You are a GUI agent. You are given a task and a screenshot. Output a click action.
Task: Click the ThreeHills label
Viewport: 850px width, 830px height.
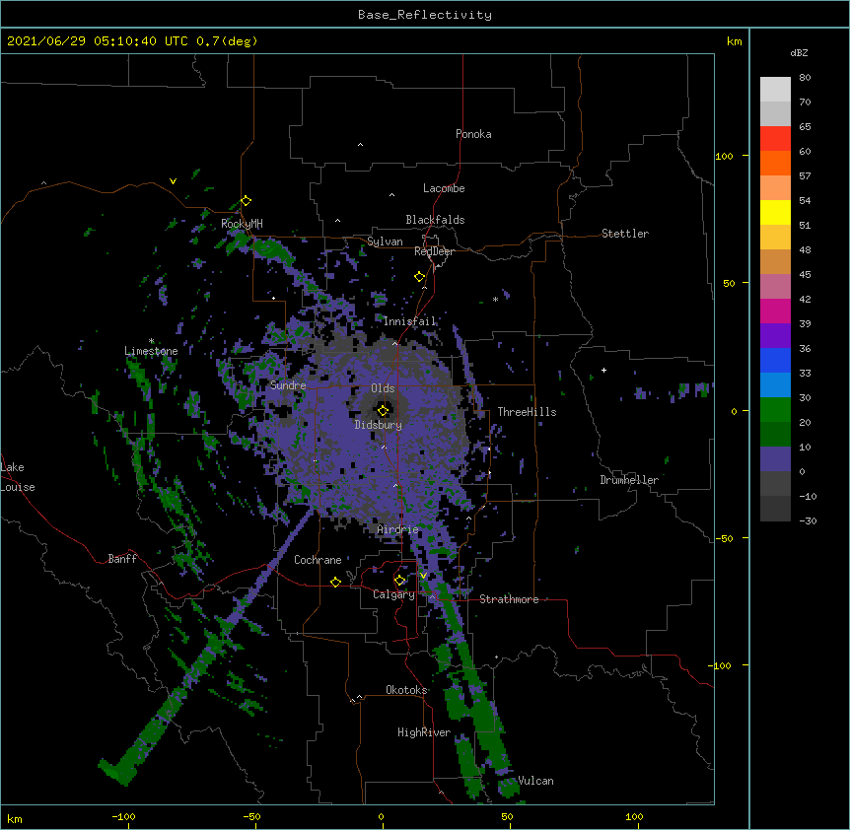pyautogui.click(x=527, y=412)
